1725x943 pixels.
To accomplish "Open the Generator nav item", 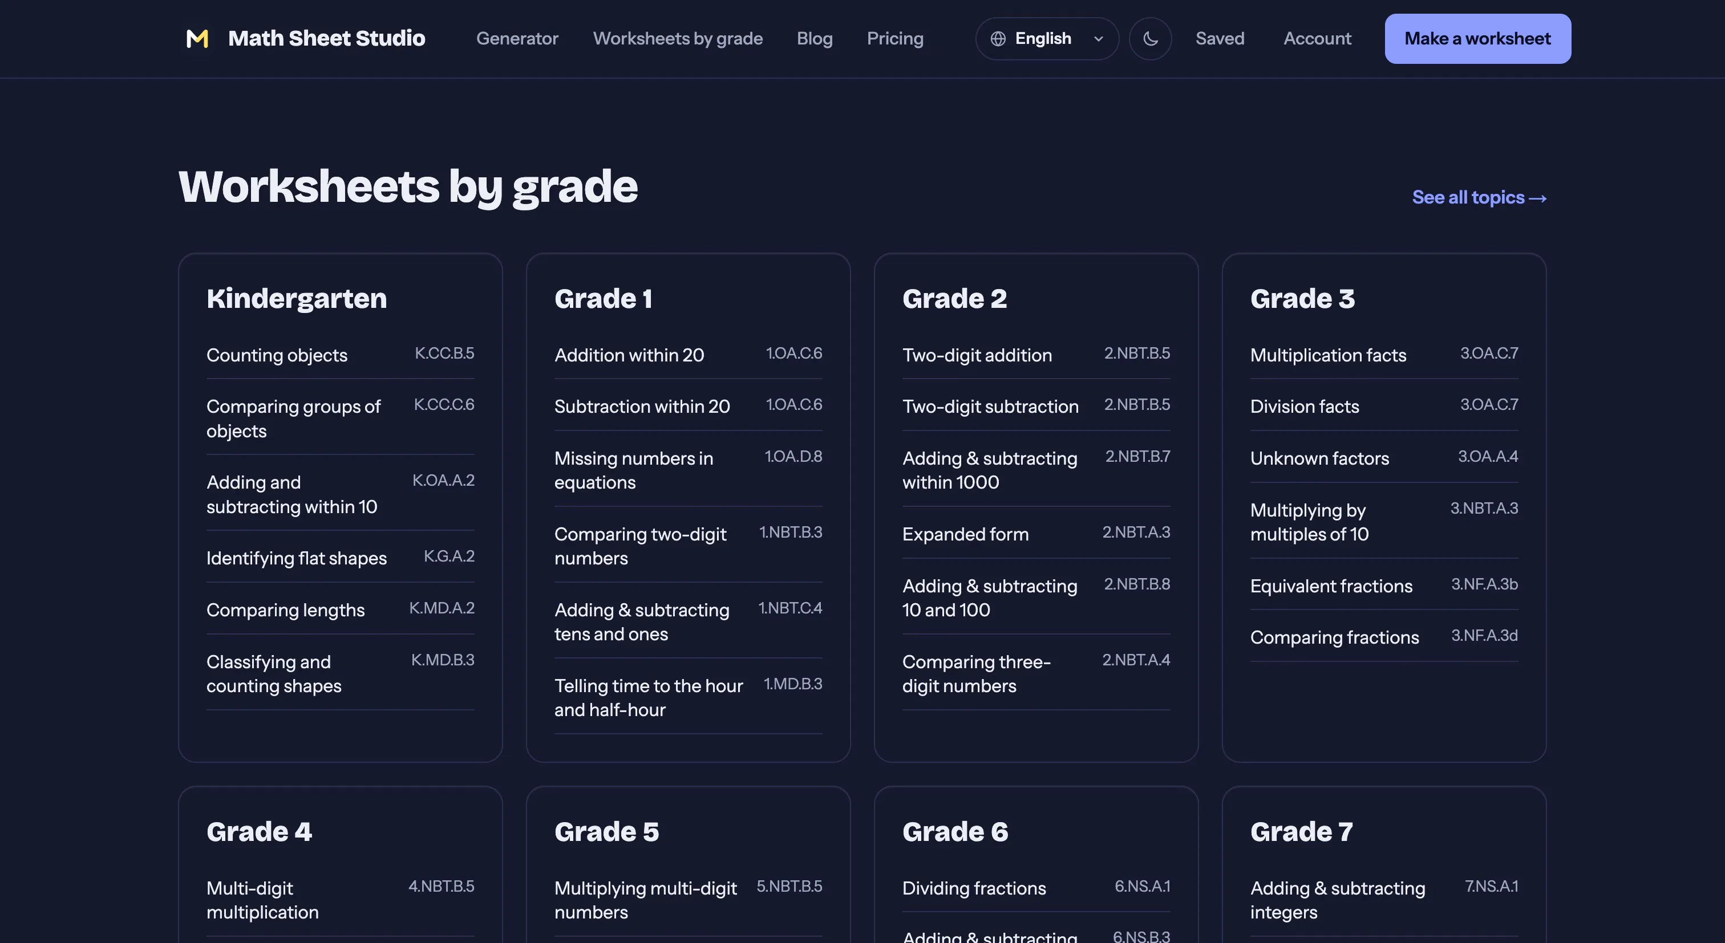I will point(517,39).
